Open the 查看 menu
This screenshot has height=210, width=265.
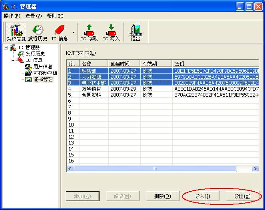pos(33,16)
